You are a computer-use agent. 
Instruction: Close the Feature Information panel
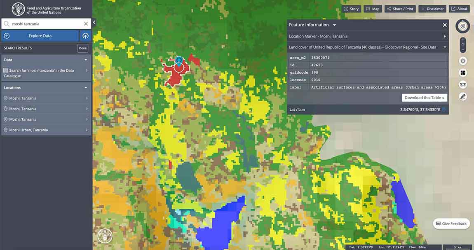445,25
